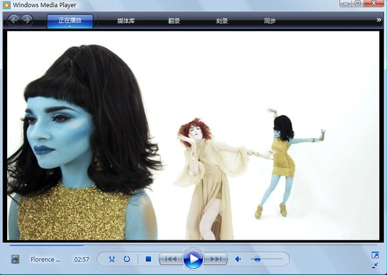The width and height of the screenshot is (387, 275).
Task: Stop playback with the stop button
Action: tap(148, 259)
